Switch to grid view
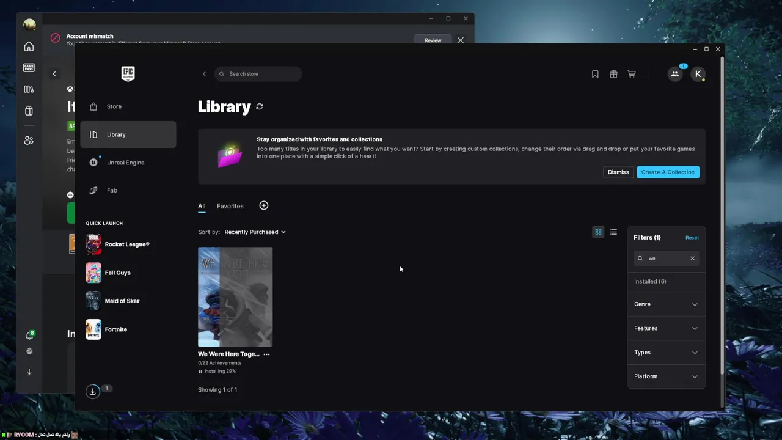Screen dimensions: 782x440 (598, 232)
